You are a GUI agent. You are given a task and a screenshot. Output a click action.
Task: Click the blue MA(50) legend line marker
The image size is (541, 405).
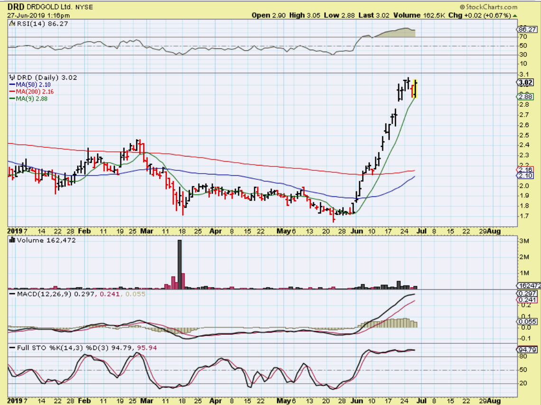(x=12, y=84)
